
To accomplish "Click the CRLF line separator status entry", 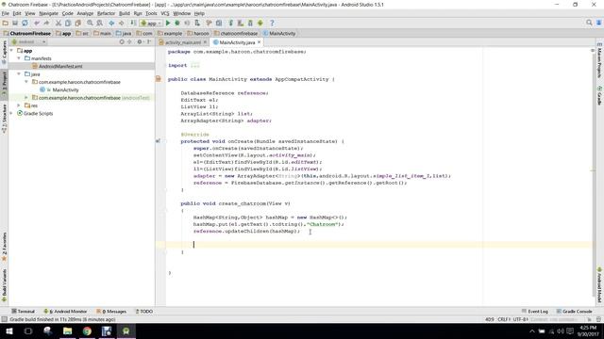I will (504, 319).
